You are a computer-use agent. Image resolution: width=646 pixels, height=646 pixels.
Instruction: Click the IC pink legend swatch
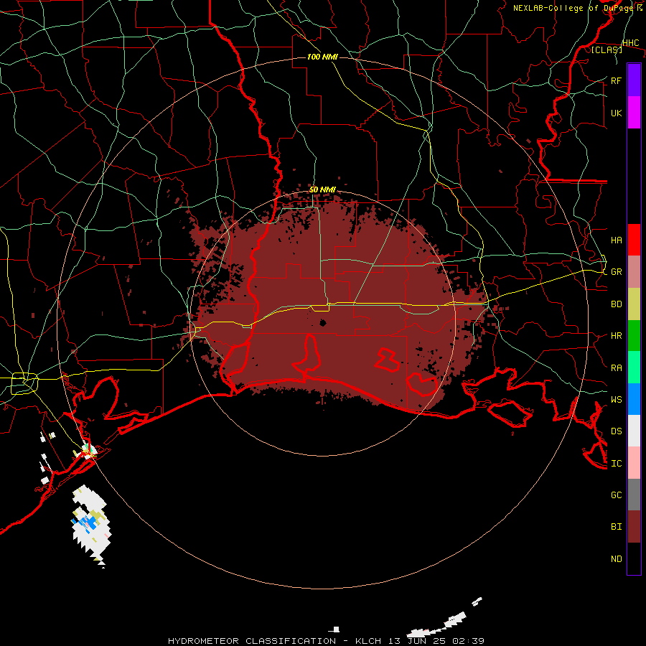634,463
